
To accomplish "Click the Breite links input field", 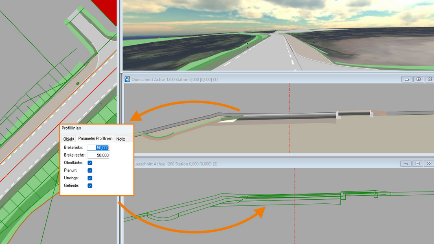I will [x=98, y=148].
